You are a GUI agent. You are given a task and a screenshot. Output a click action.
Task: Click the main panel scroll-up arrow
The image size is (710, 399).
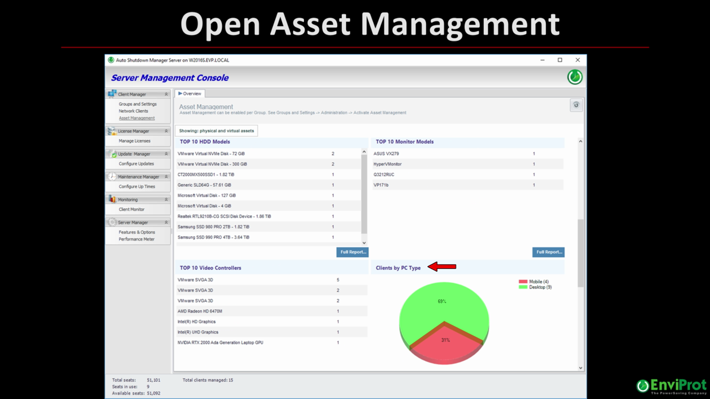[581, 141]
